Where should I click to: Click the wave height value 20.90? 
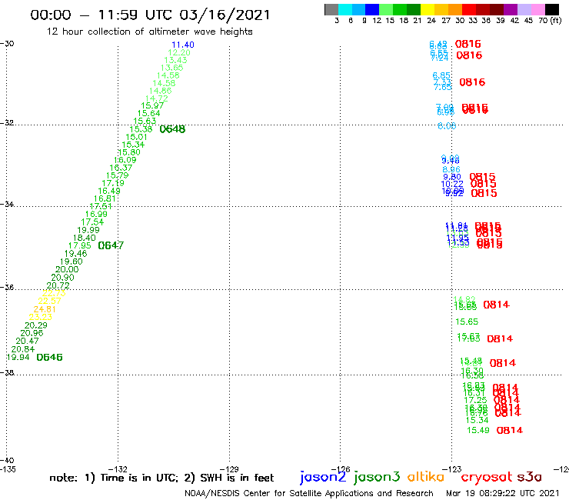tap(62, 277)
